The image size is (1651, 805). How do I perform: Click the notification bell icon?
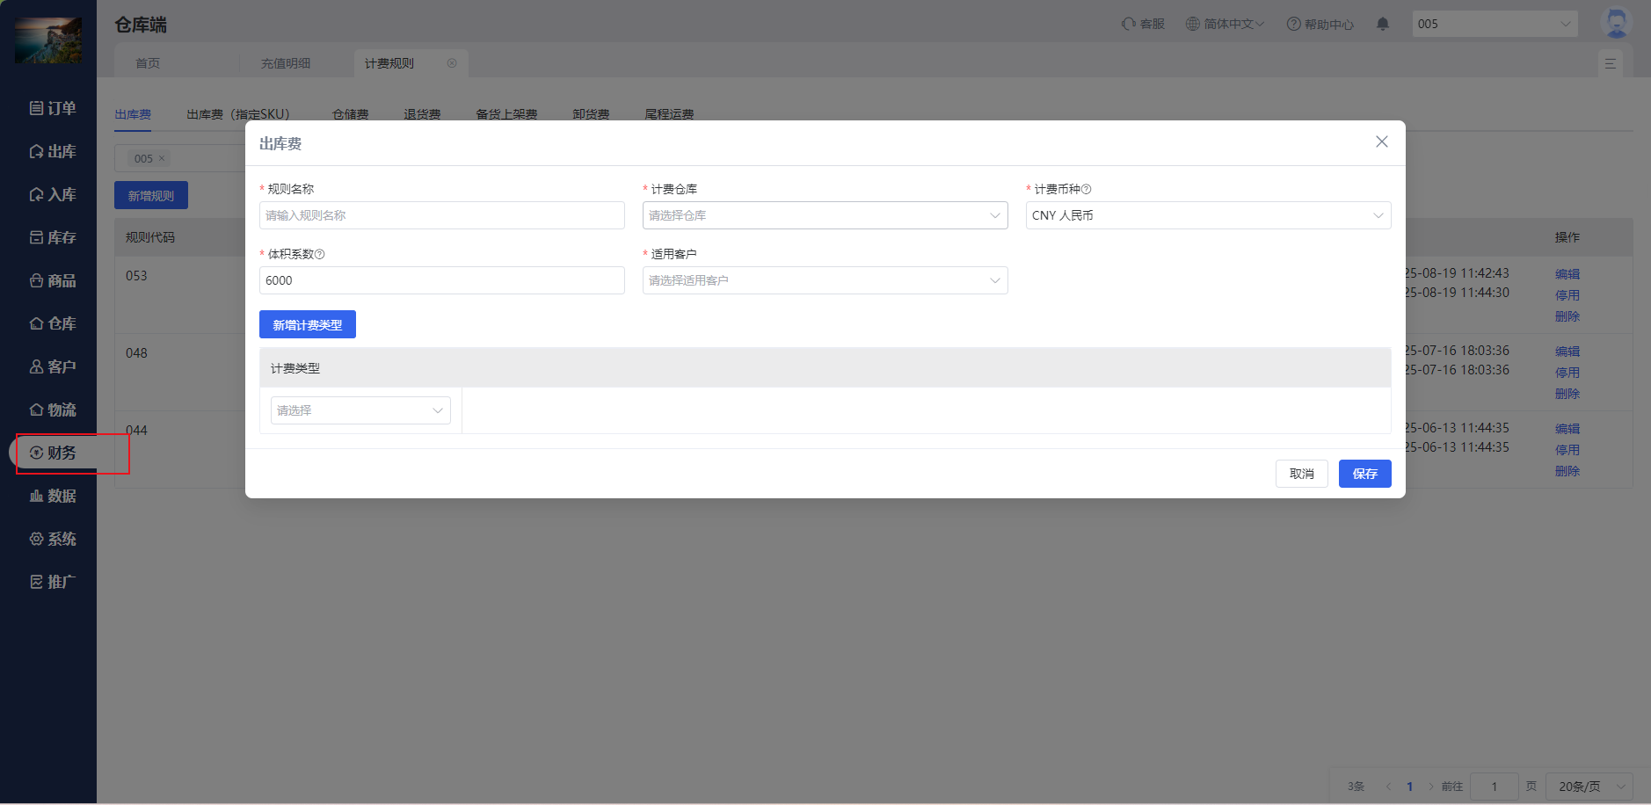(1382, 24)
